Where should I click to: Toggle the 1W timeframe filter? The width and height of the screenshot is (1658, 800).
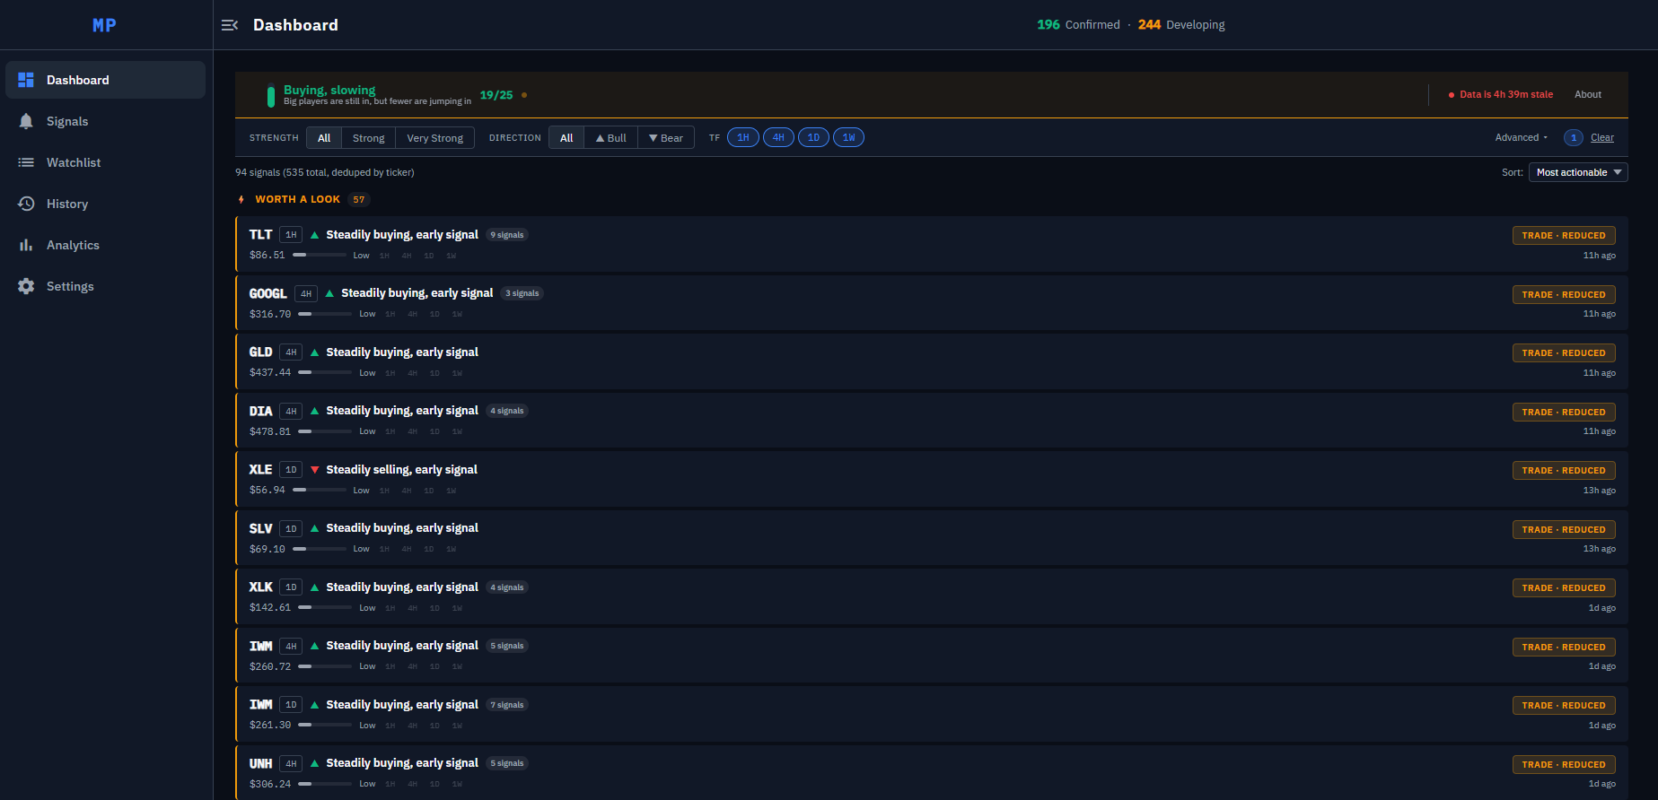point(848,138)
